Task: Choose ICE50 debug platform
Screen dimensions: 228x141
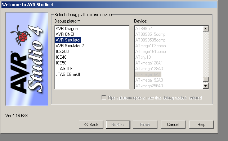Action: [x=61, y=63]
